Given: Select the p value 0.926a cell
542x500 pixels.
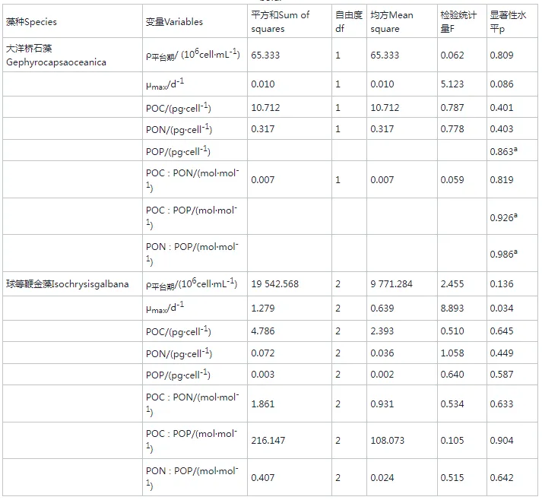Looking at the screenshot, I should [504, 217].
